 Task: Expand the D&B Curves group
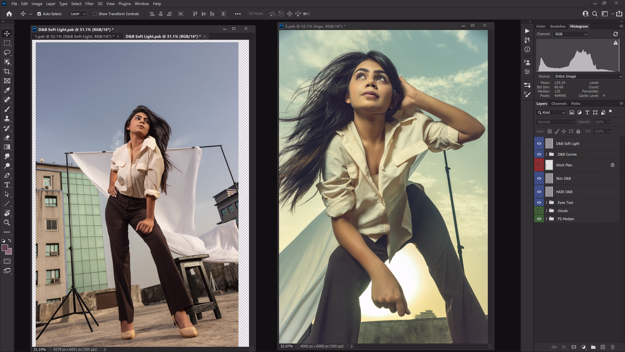547,154
